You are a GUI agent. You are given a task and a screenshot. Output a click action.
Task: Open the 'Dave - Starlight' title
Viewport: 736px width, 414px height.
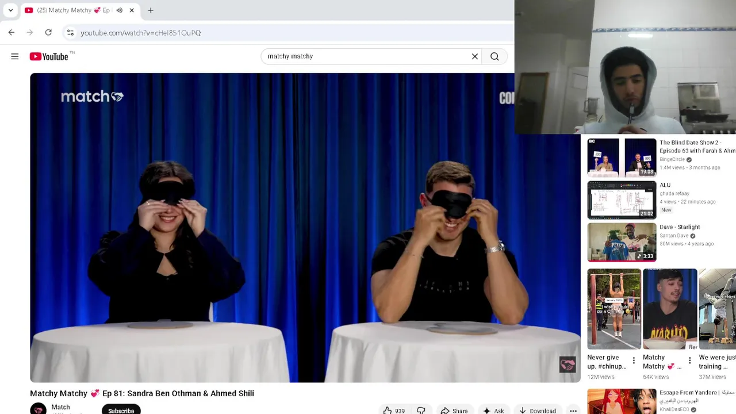coord(680,227)
